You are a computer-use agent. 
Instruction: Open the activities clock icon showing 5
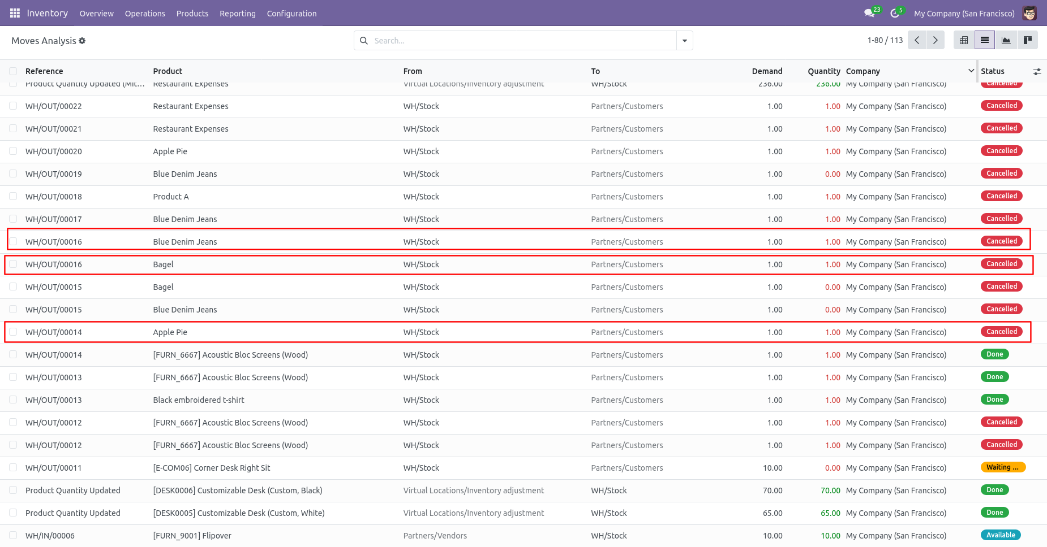click(x=895, y=13)
